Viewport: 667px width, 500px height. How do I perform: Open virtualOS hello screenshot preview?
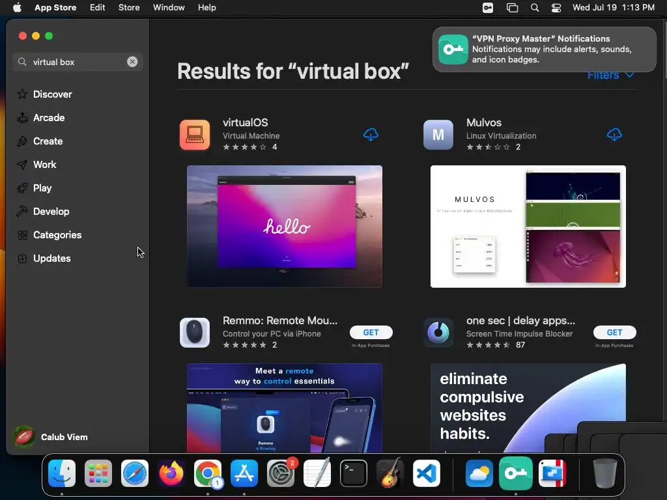coord(285,226)
